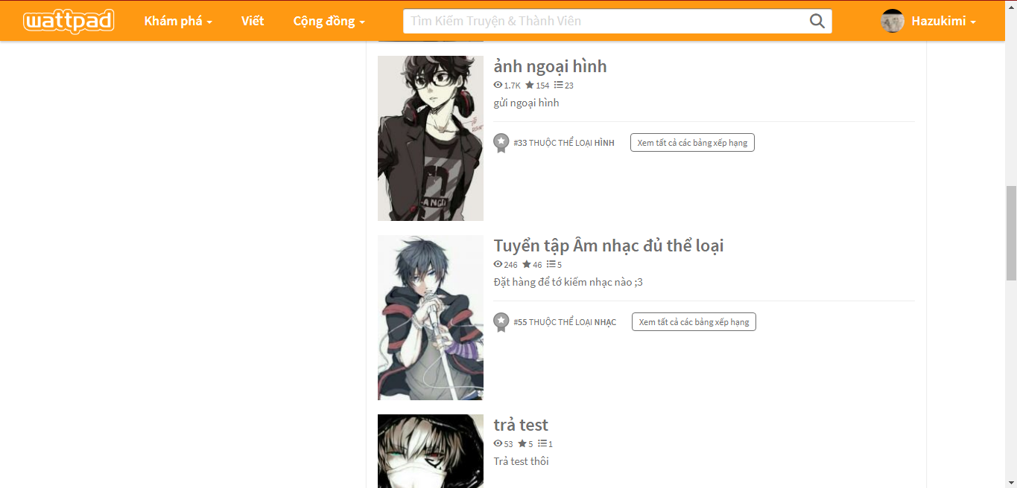Open story Tuyển tập Âm nhạc đủ thể loại
The height and width of the screenshot is (488, 1017).
[609, 245]
